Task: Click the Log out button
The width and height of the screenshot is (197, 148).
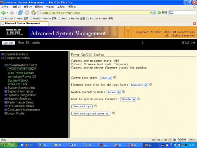Action: tap(8, 43)
